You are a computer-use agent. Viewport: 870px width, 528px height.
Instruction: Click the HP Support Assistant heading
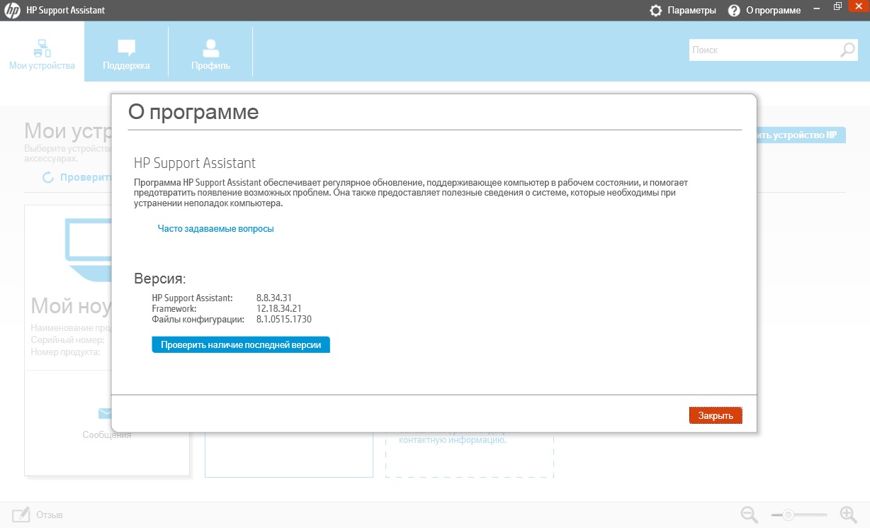pos(195,164)
